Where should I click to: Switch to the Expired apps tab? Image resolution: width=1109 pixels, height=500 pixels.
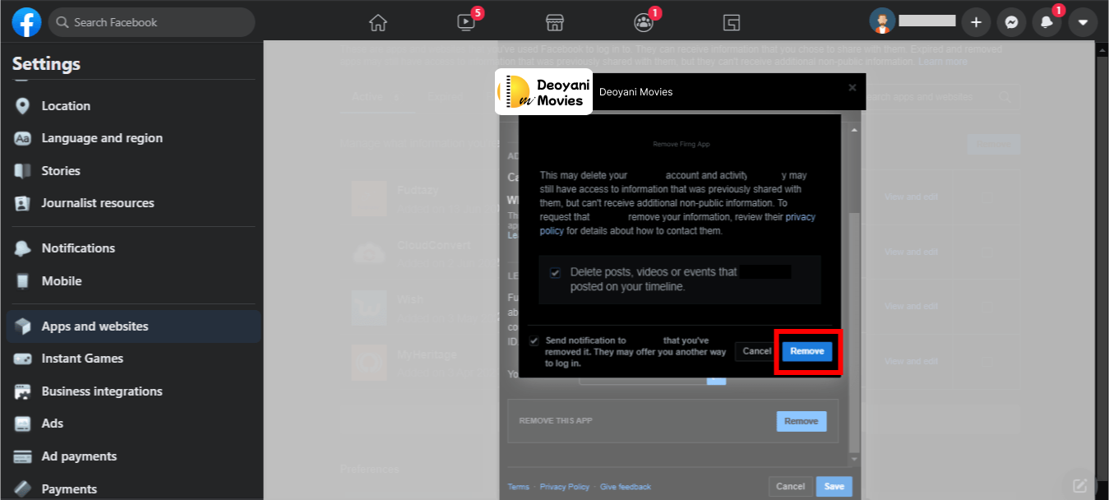coord(444,97)
